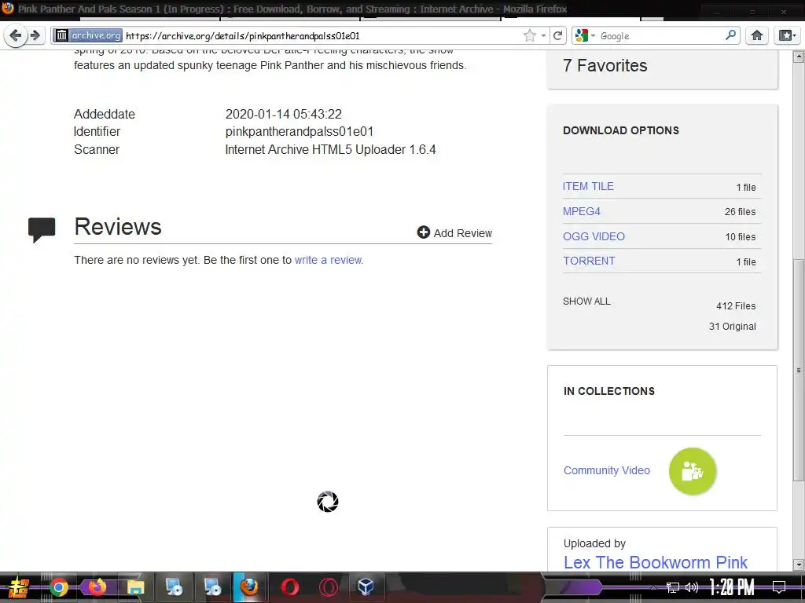
Task: Bookmark this page with the star
Action: pyautogui.click(x=529, y=35)
